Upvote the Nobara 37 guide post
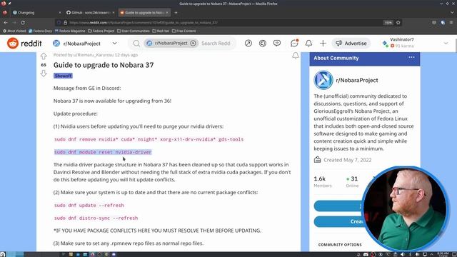The width and height of the screenshot is (457, 257). 44,56
